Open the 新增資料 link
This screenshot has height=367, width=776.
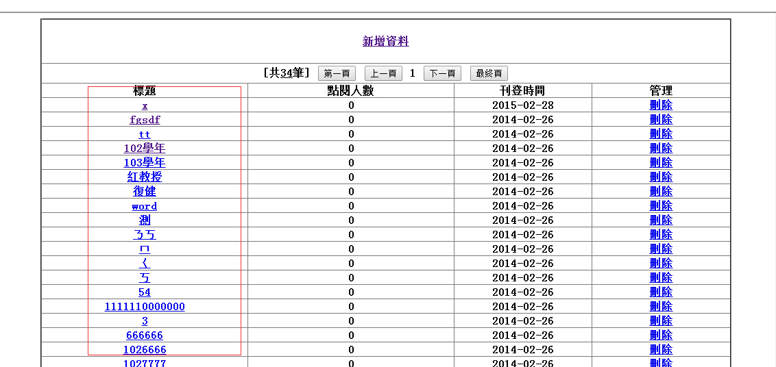coord(385,42)
